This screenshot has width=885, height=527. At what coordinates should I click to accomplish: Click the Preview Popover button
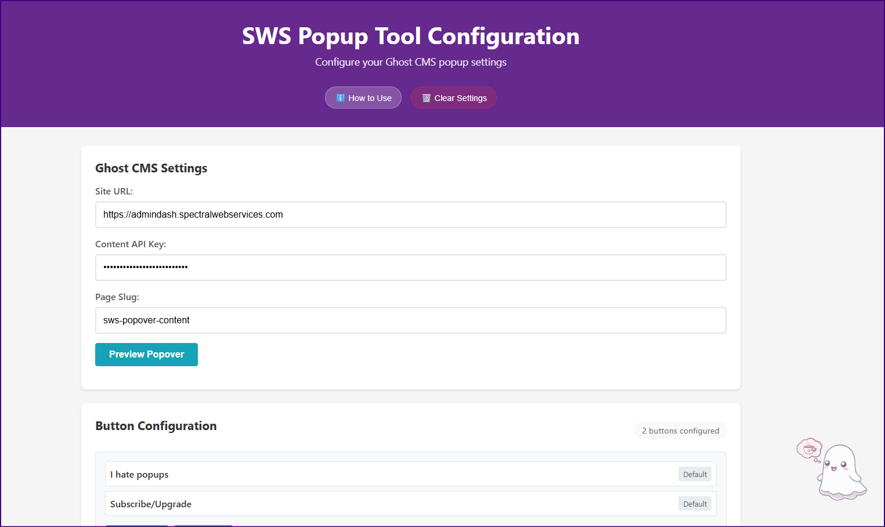point(146,355)
